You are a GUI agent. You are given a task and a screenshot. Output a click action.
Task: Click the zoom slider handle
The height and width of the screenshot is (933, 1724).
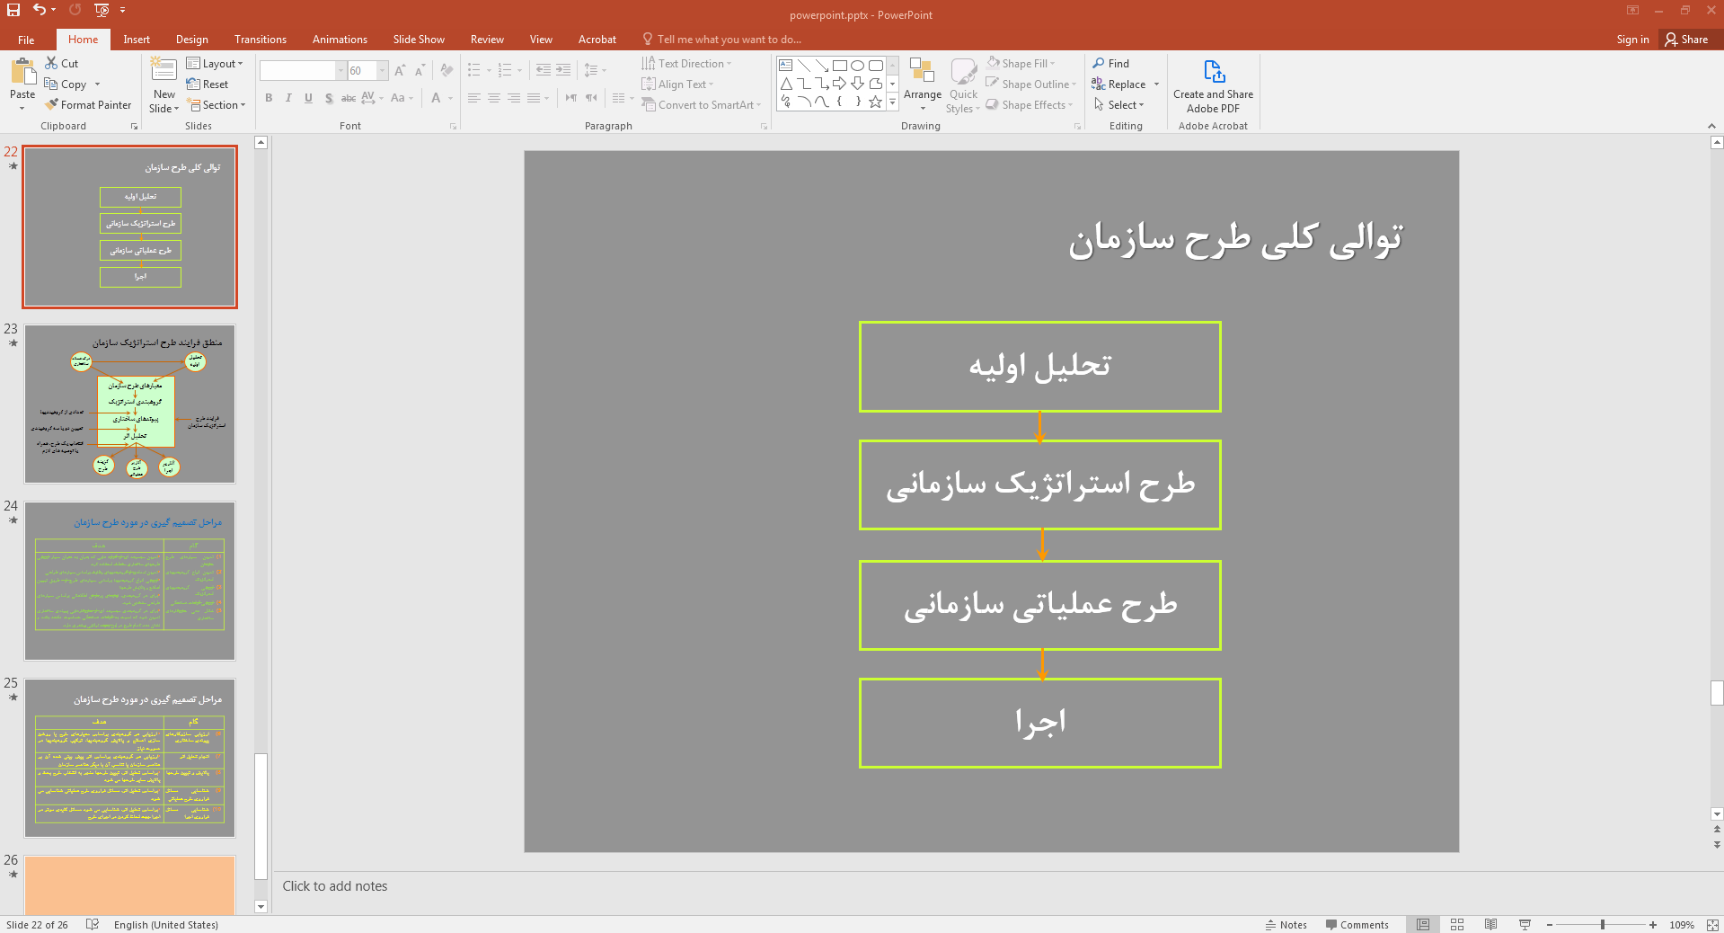click(1602, 924)
